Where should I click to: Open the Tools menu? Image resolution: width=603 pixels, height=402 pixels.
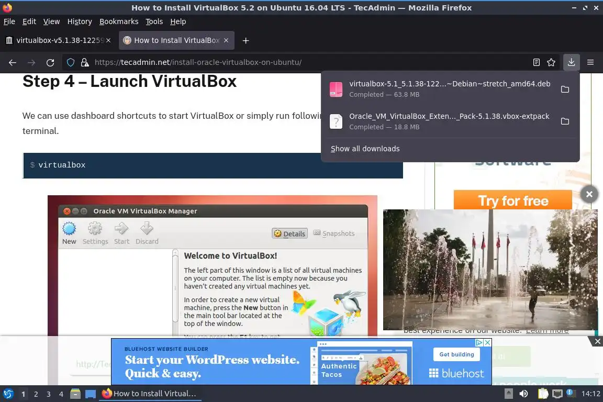tap(154, 21)
